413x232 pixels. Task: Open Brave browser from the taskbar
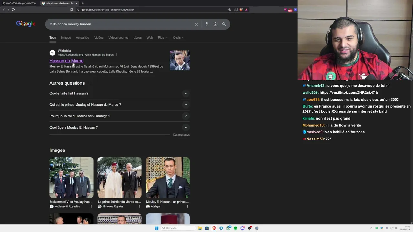click(214, 228)
